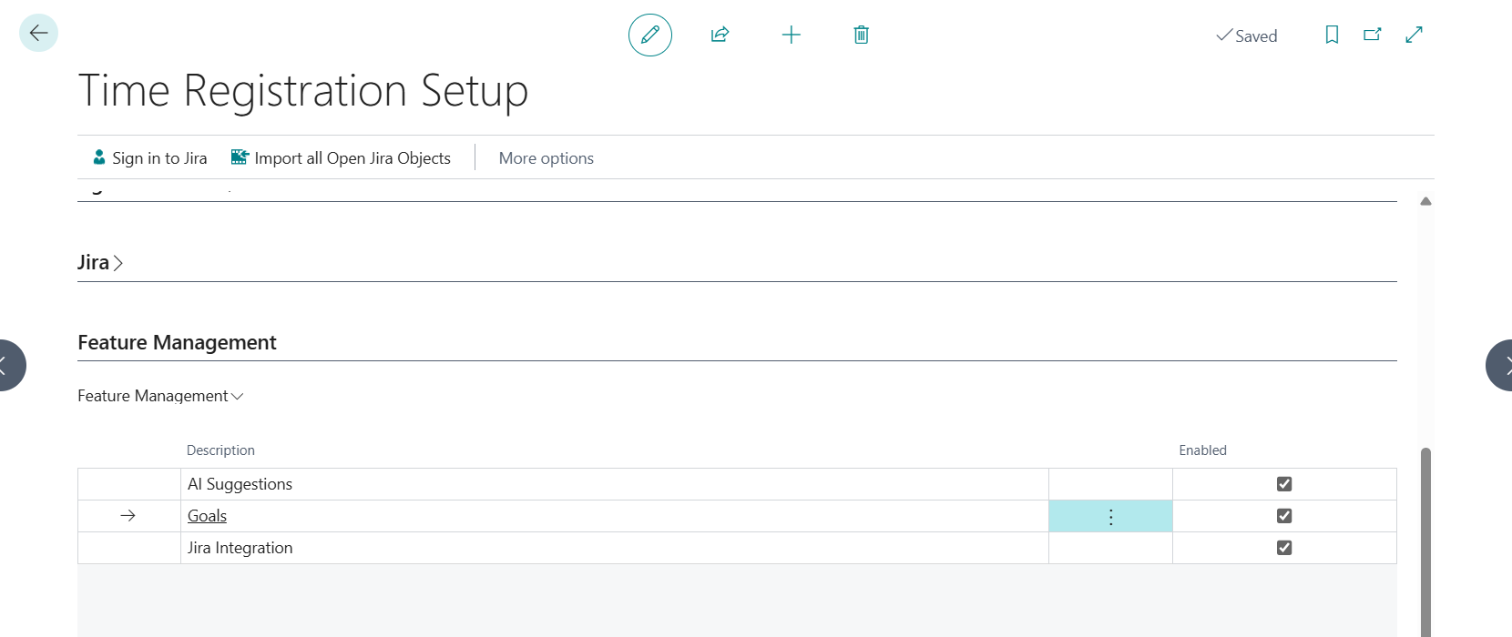Open the Goals link

(207, 516)
